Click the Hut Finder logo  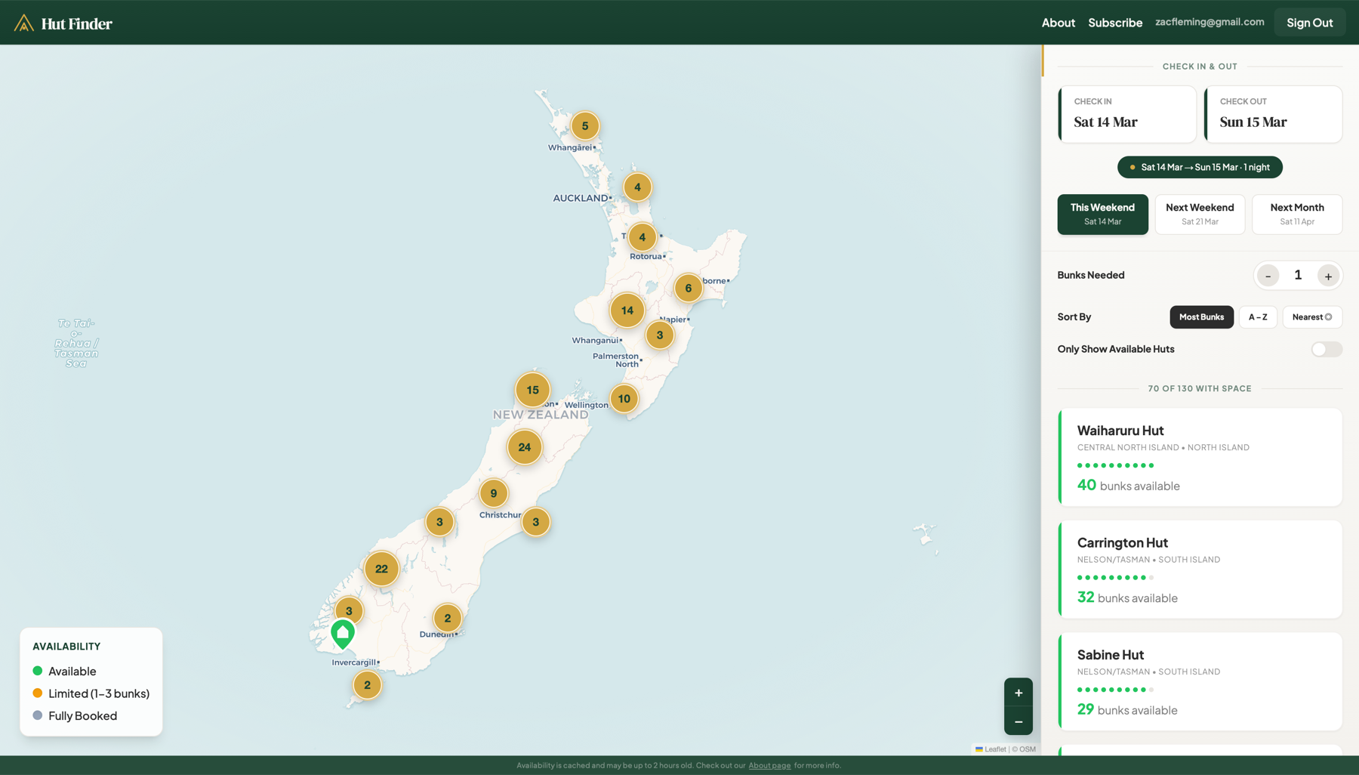coord(63,23)
